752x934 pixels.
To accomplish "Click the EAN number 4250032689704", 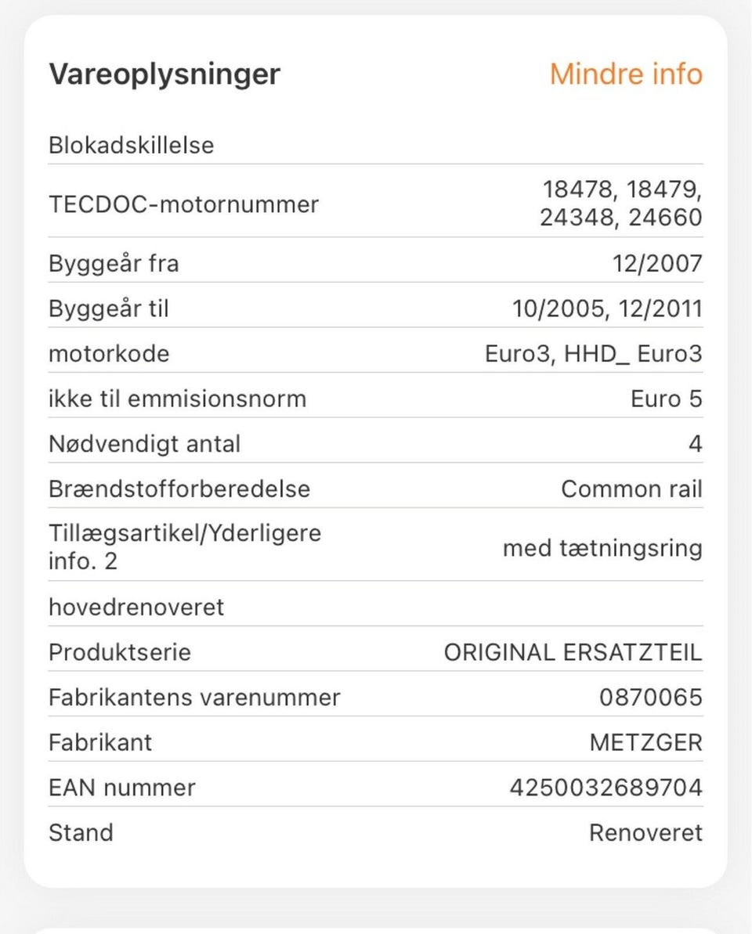I will coord(606,787).
